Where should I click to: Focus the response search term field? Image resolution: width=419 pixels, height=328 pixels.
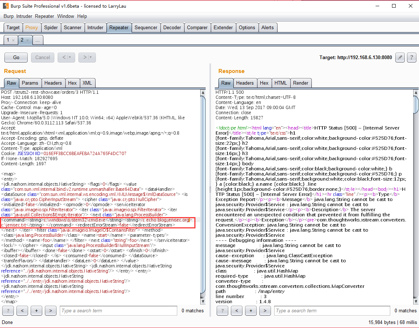tap(332, 310)
